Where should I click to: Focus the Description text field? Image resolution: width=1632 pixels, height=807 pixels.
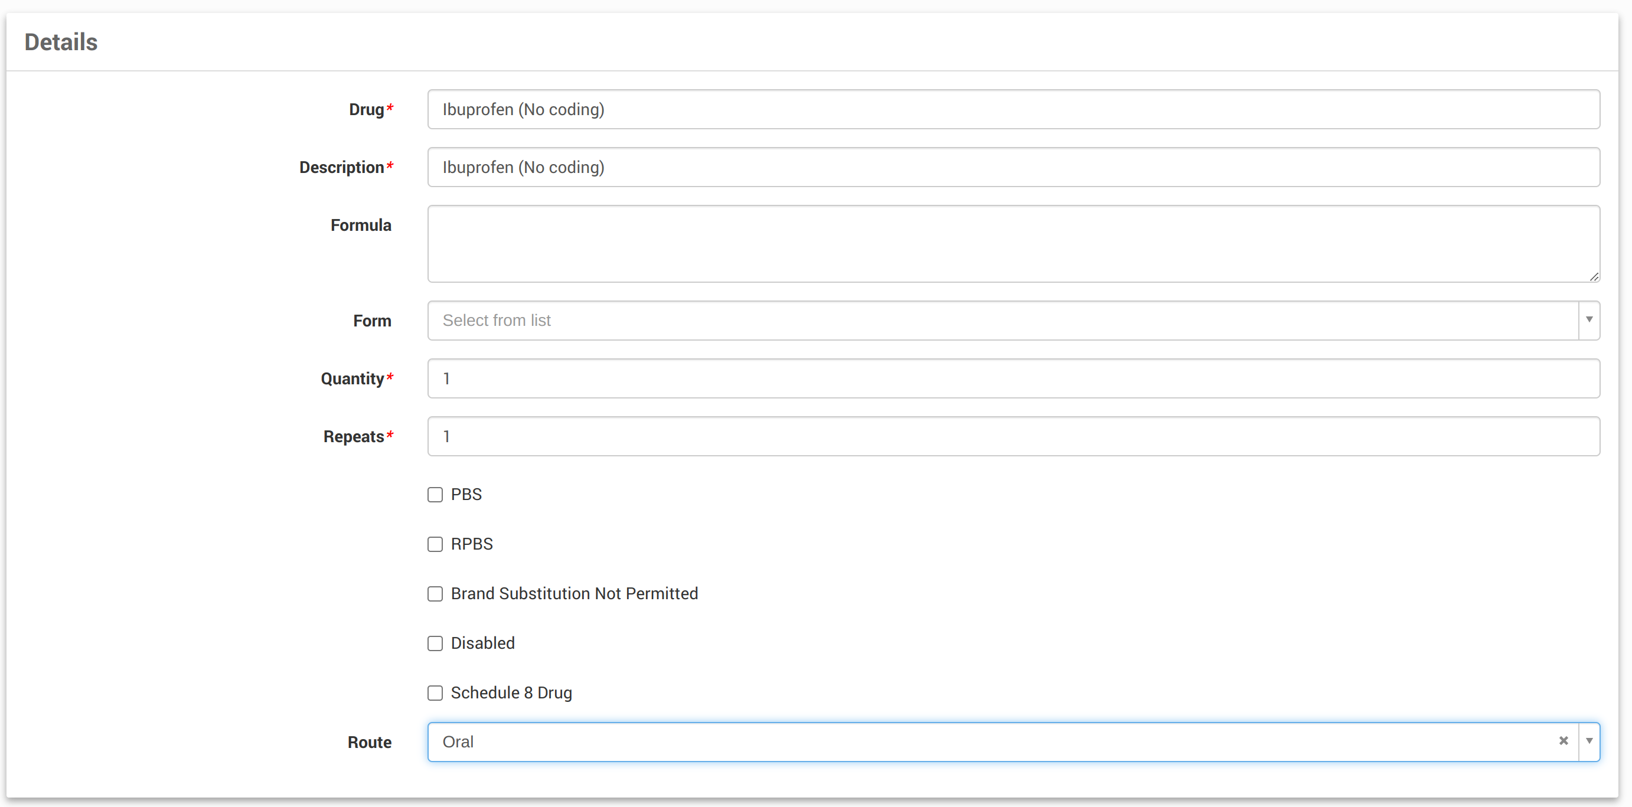(1013, 167)
